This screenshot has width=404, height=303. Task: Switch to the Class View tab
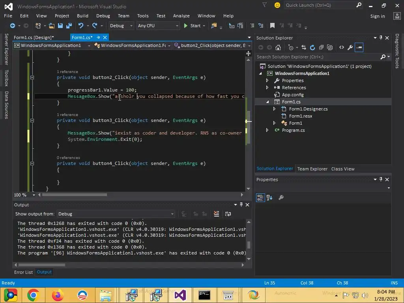343,169
